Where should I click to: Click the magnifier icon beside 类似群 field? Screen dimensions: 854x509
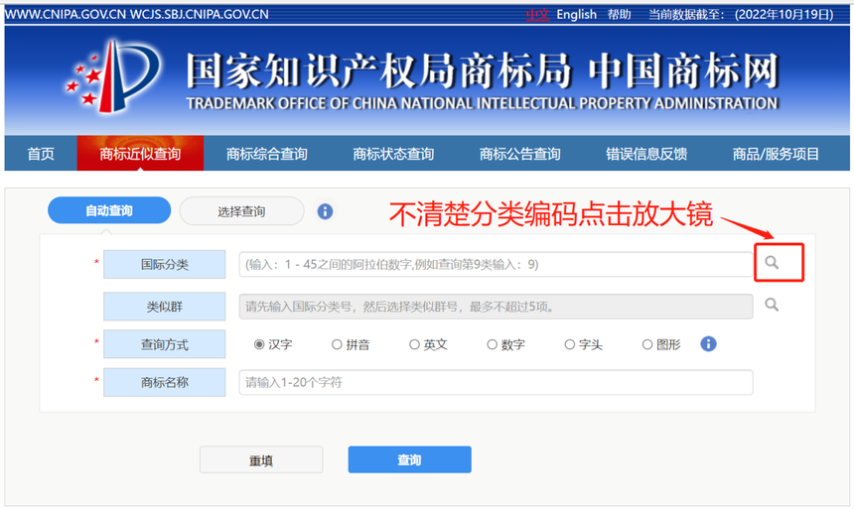click(x=772, y=305)
